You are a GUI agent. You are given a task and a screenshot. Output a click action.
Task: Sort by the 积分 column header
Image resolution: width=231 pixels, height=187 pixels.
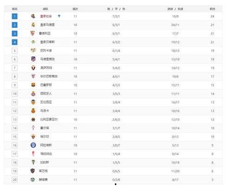212,9
